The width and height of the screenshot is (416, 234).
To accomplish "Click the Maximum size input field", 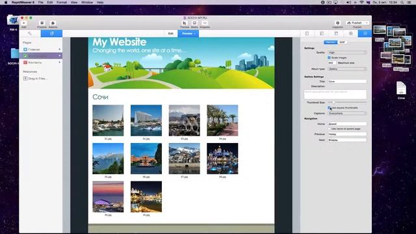I will pos(332,63).
